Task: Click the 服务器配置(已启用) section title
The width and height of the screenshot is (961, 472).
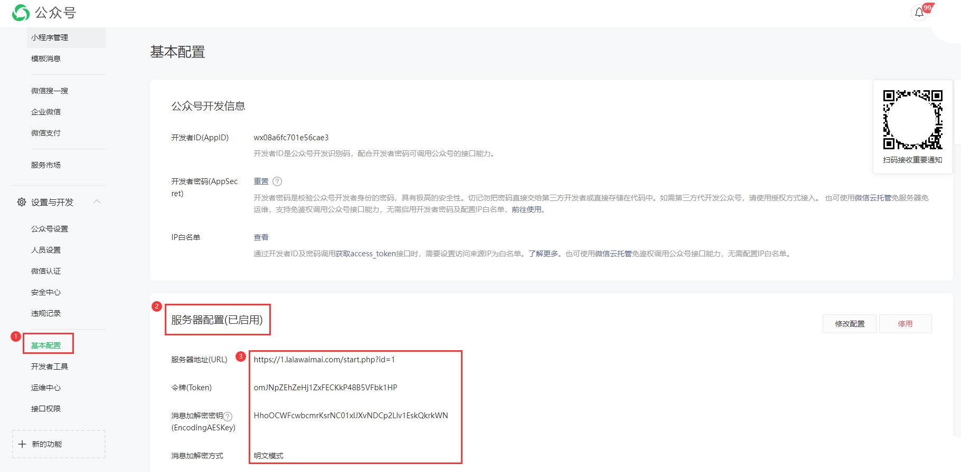Action: click(x=217, y=320)
